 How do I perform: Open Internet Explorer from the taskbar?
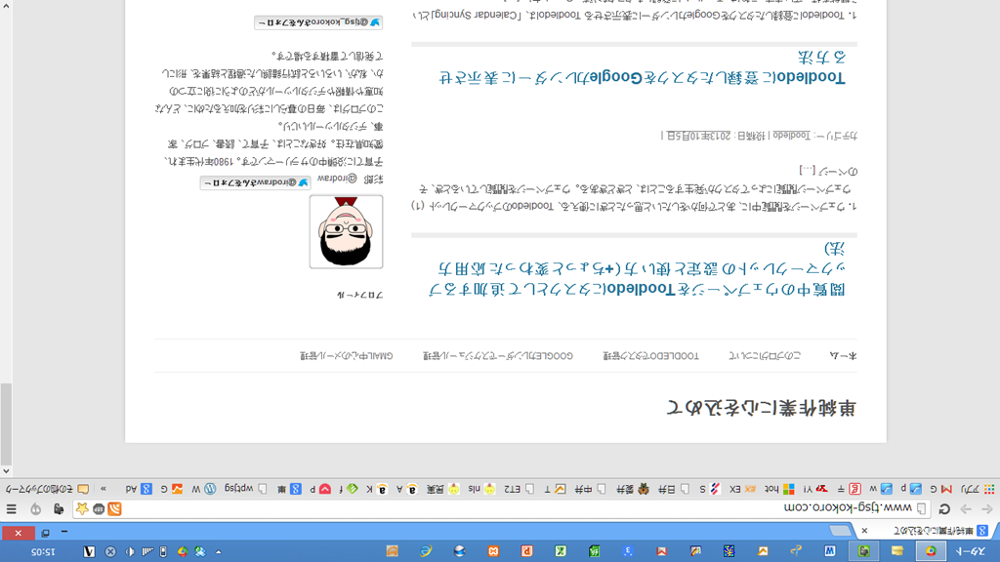[426, 551]
